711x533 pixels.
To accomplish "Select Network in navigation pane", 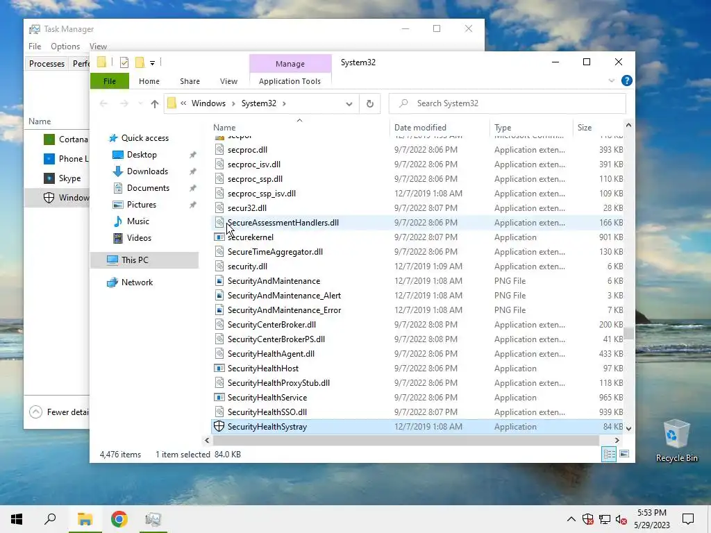I will pyautogui.click(x=137, y=282).
